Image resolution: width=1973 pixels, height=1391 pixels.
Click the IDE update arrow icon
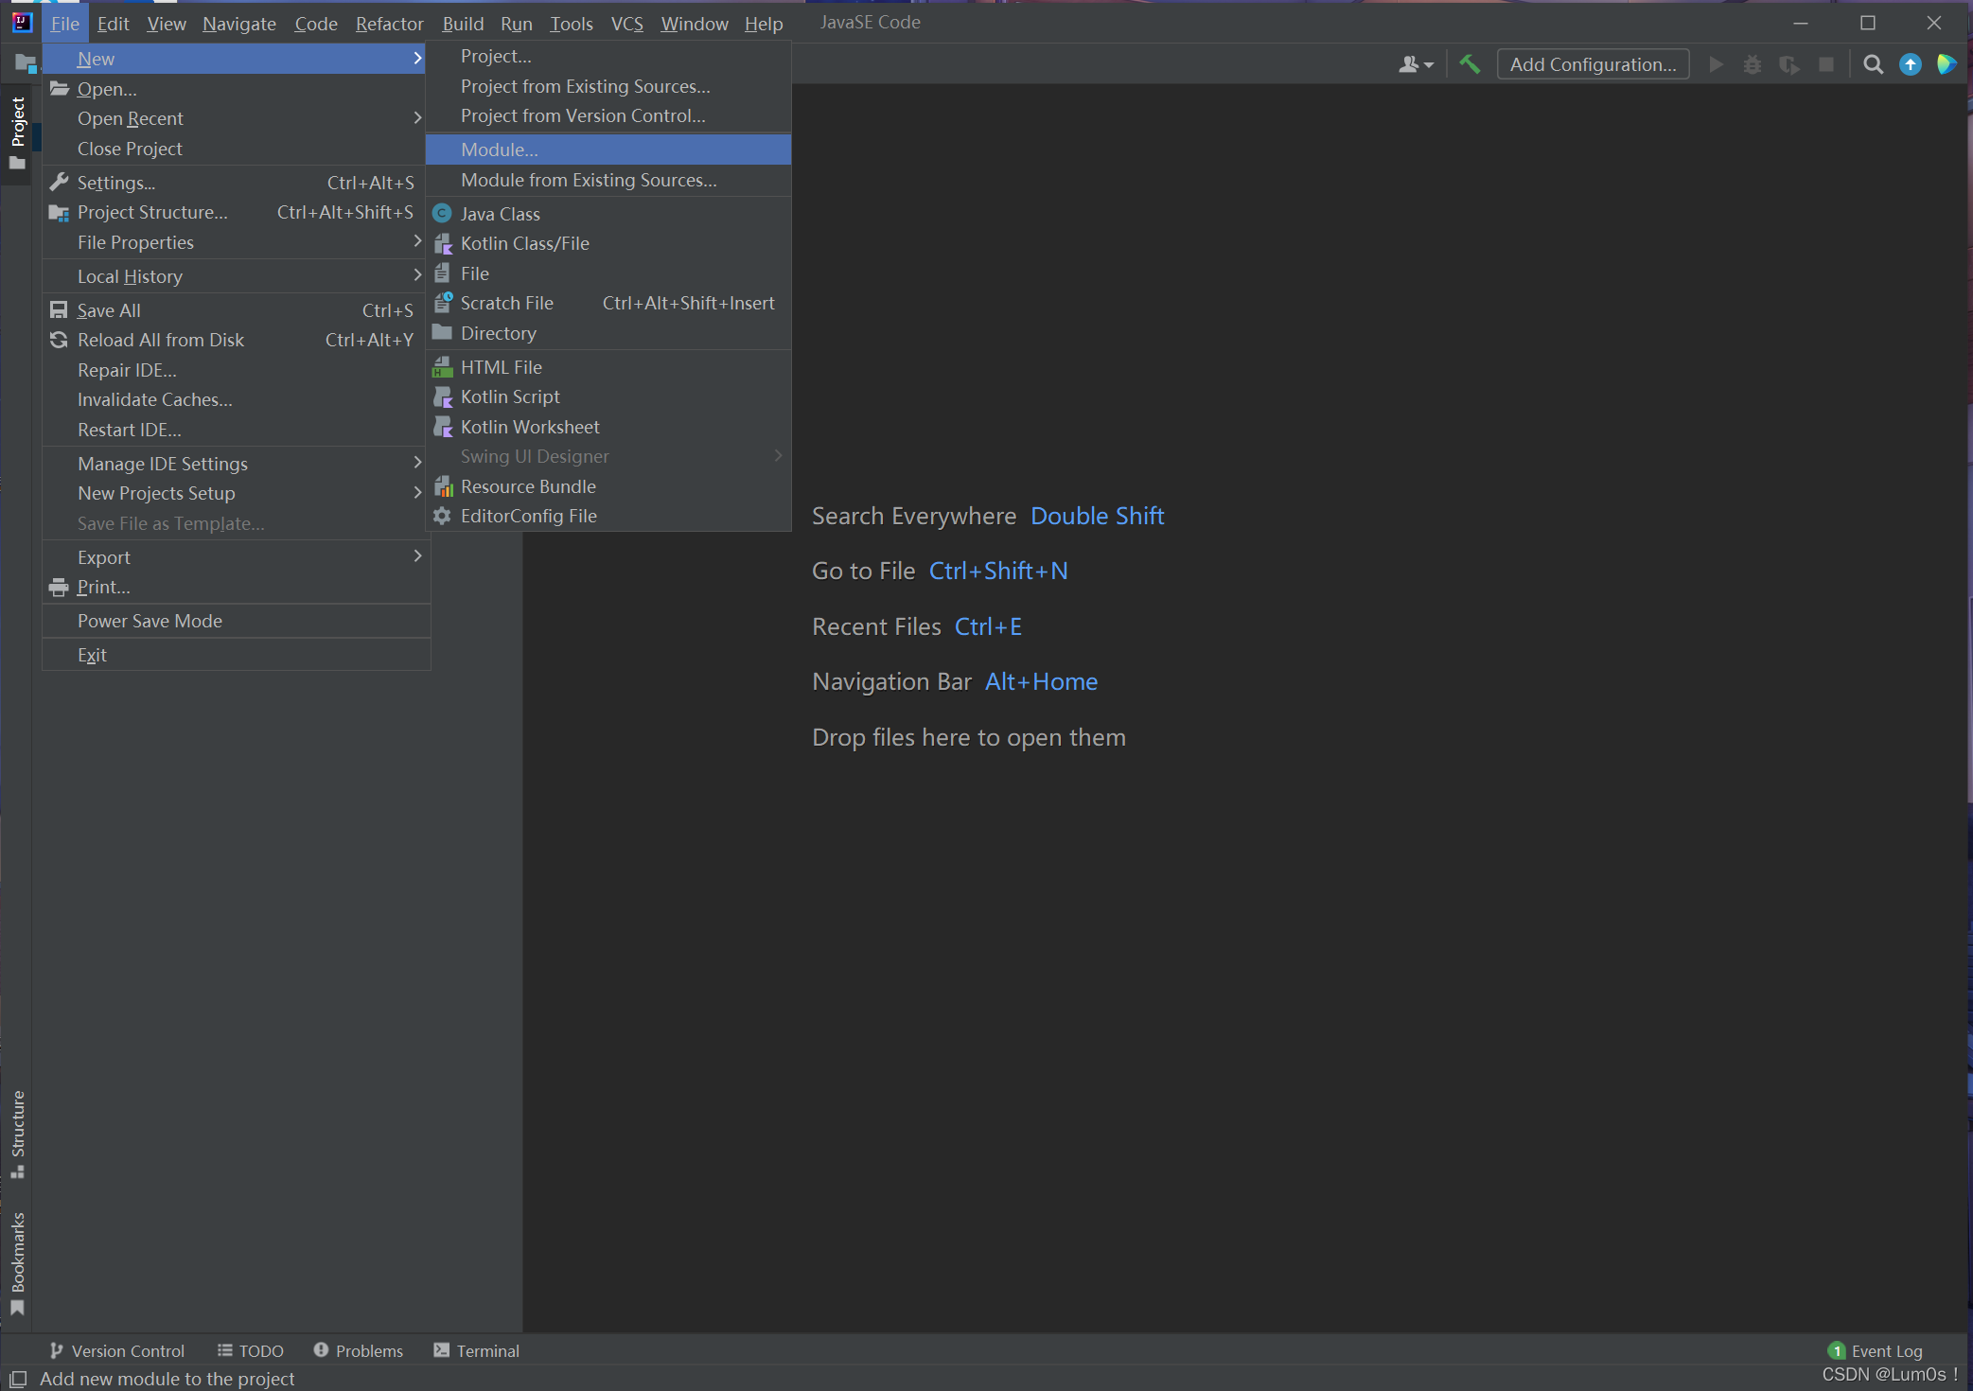pos(1911,64)
